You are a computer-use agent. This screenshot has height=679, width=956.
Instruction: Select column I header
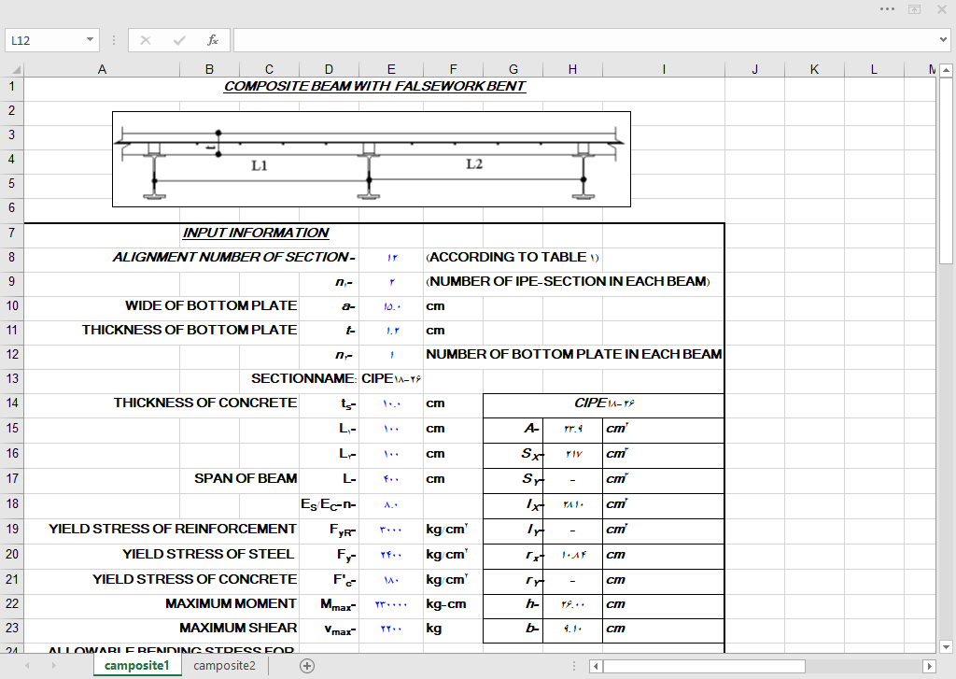click(x=664, y=69)
